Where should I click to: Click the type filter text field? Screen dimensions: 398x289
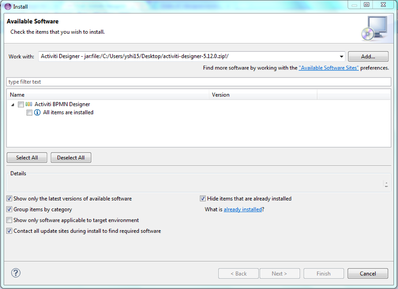point(198,82)
